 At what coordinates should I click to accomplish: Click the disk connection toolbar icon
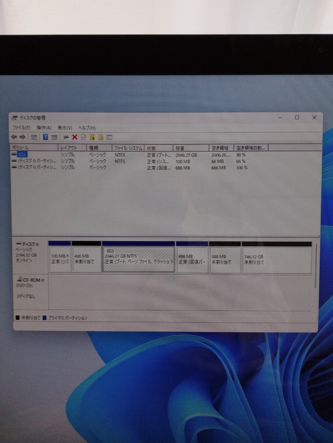click(66, 137)
